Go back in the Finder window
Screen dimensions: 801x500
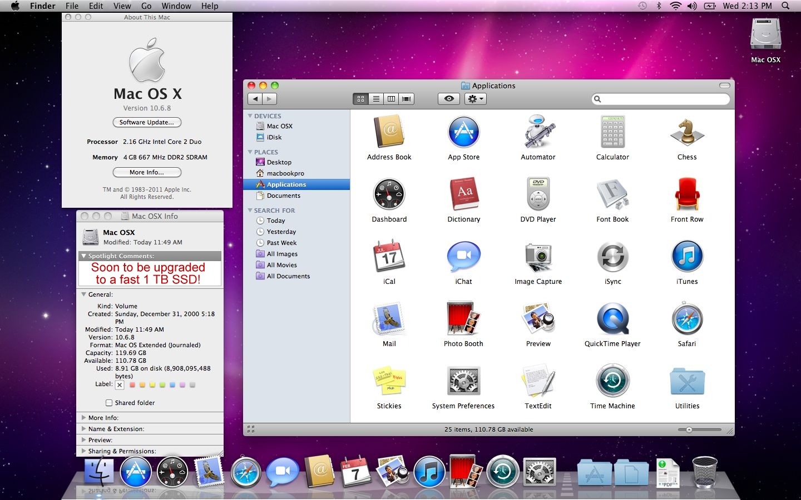point(255,99)
